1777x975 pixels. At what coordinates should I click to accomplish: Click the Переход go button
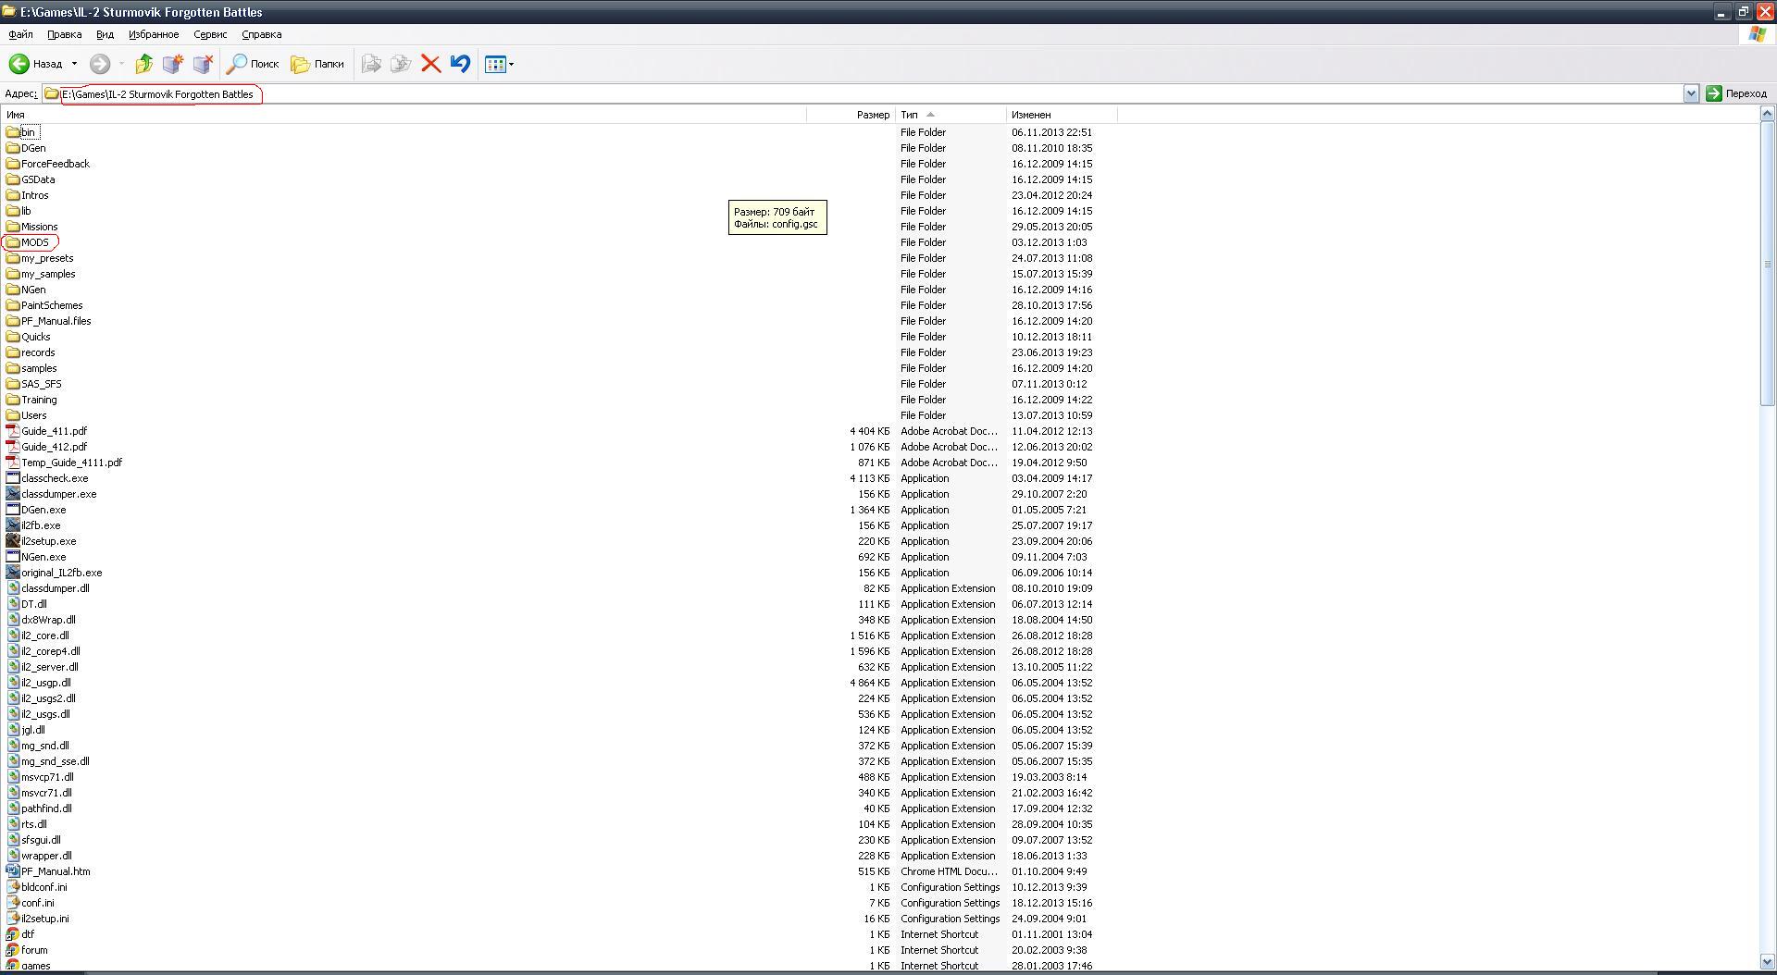(1737, 93)
